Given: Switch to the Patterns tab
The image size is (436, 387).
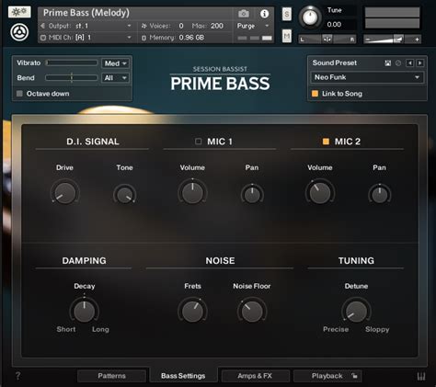Looking at the screenshot, I should [111, 376].
